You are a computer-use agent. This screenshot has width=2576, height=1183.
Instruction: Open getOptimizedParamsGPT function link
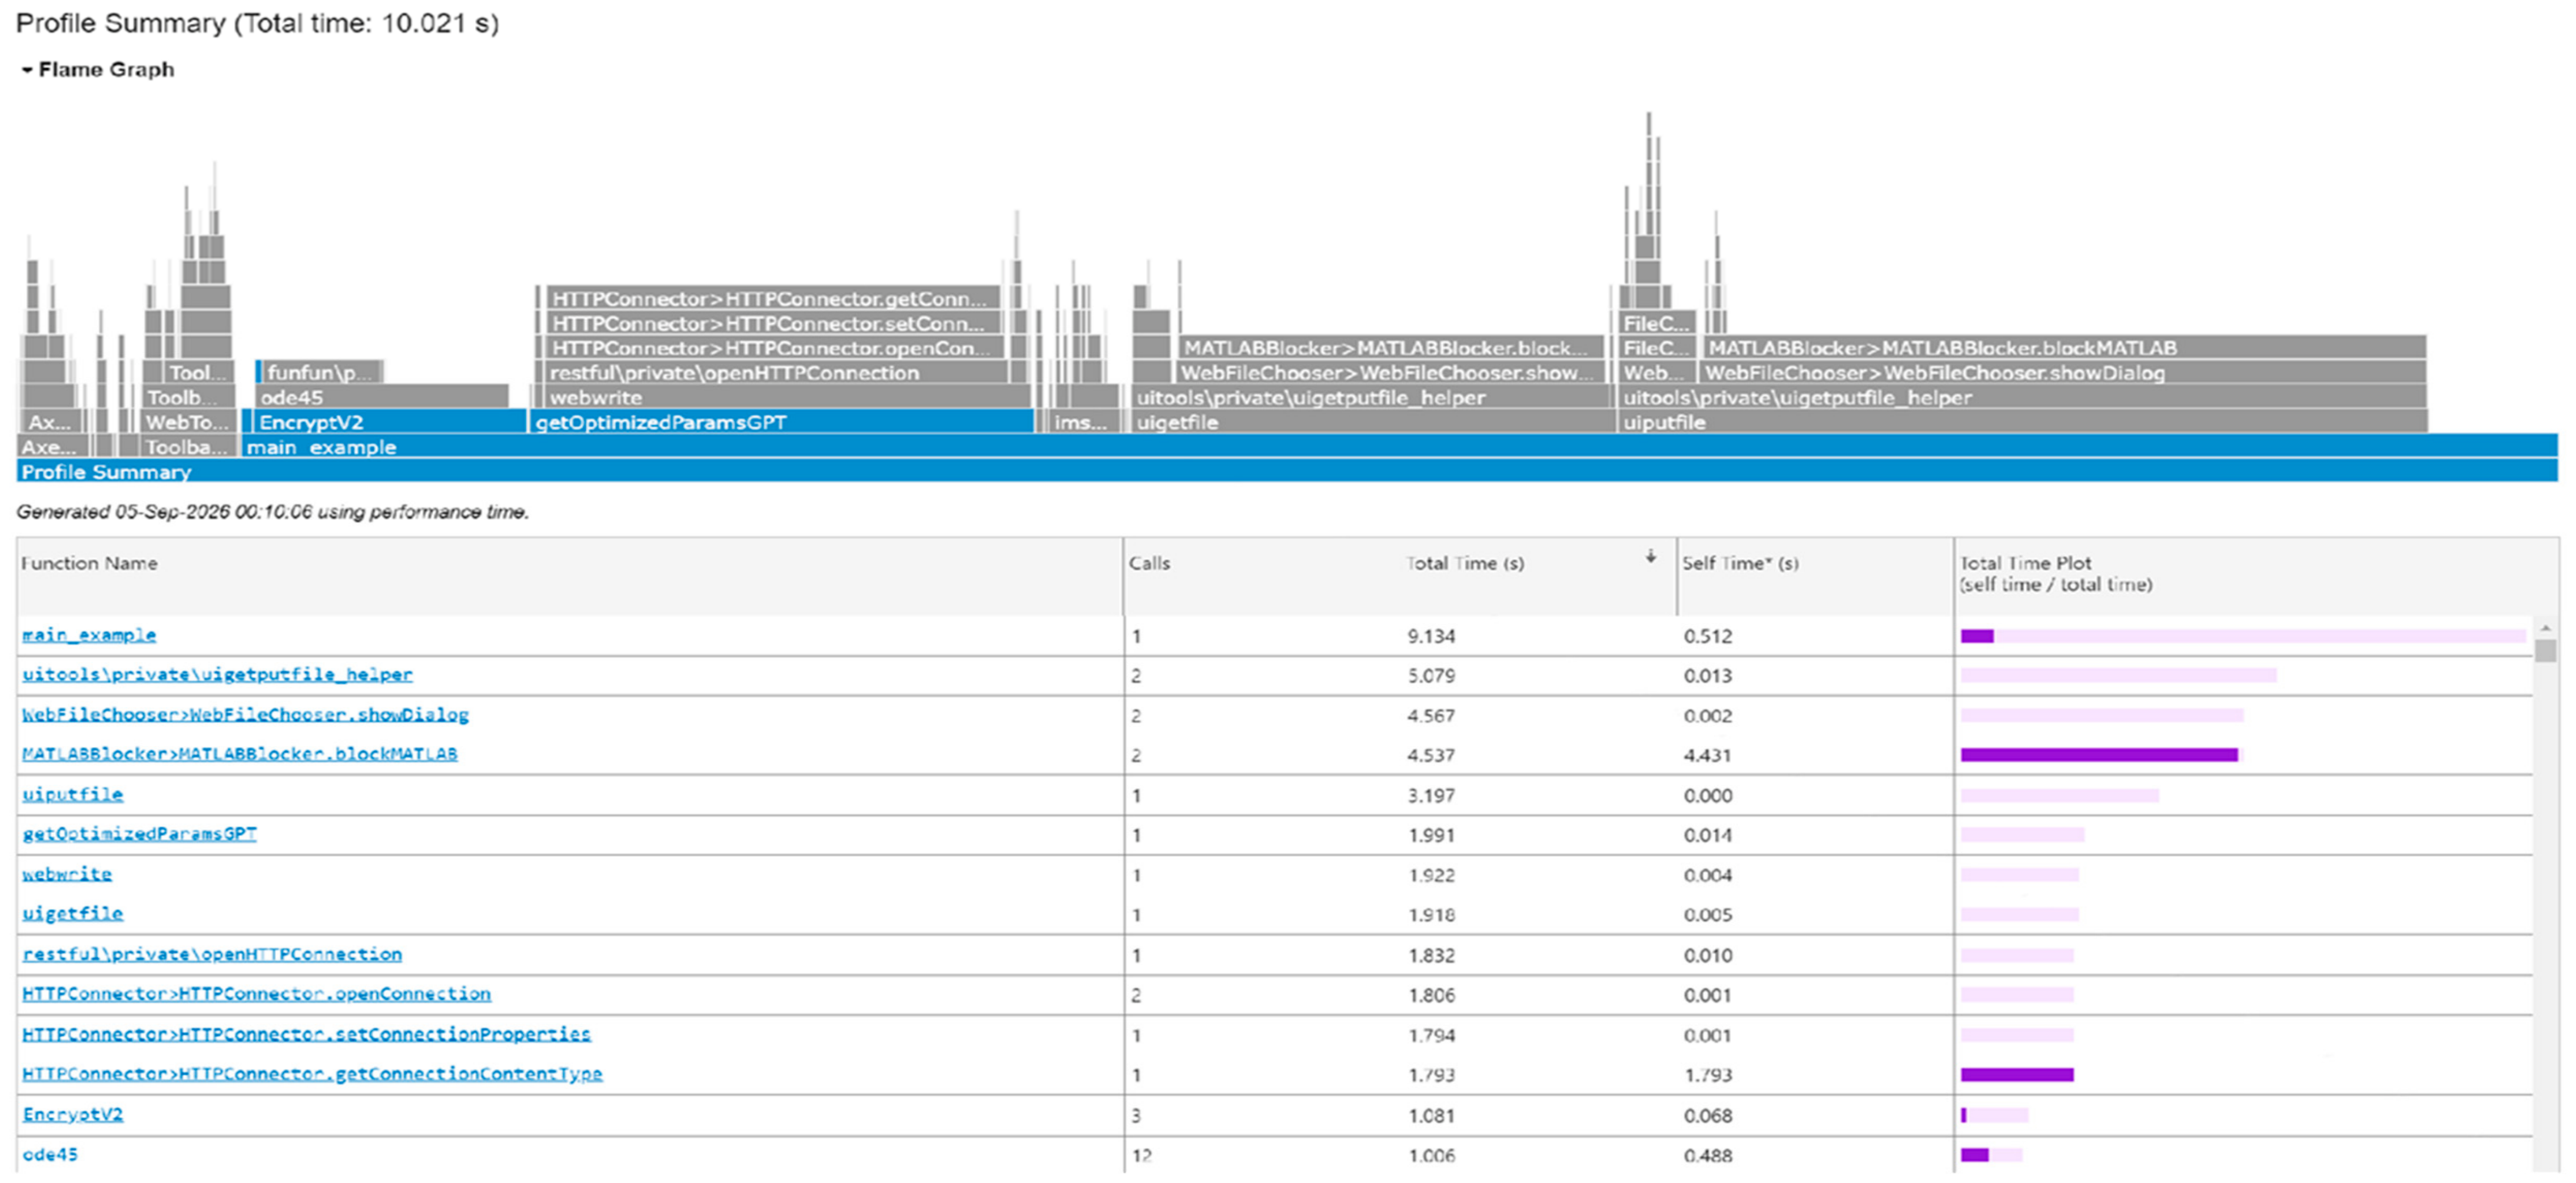tap(139, 834)
